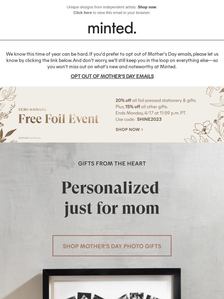Viewport: 224px width, 299px height.
Task: Click 'SHOP NOW >' in foil banner
Action: pos(129,130)
